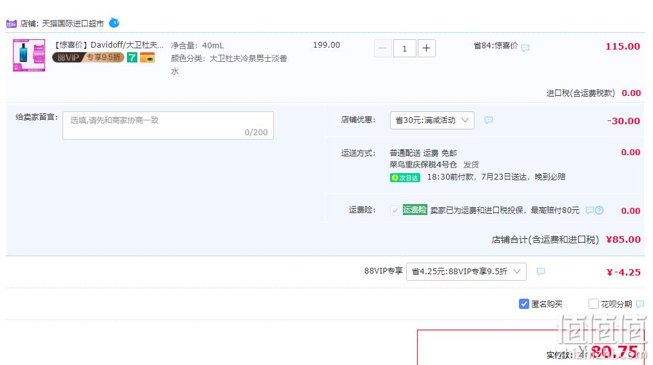The height and width of the screenshot is (365, 653).
Task: Click the ¥-4.25 88VIP discount amount
Action: coord(623,272)
